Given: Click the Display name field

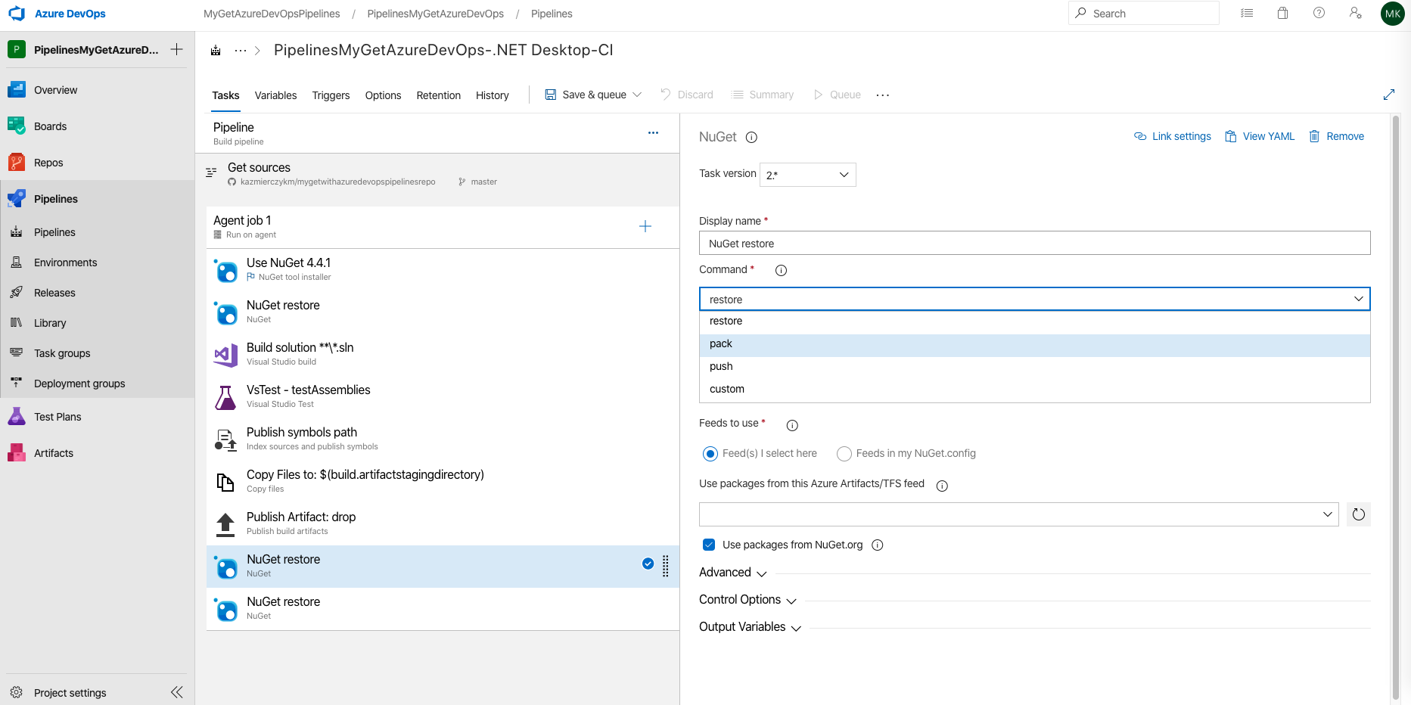Looking at the screenshot, I should click(1034, 243).
